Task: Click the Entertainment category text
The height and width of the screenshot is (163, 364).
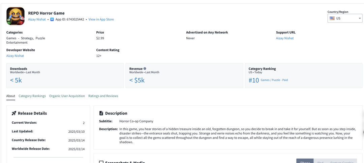Action: pos(17,43)
